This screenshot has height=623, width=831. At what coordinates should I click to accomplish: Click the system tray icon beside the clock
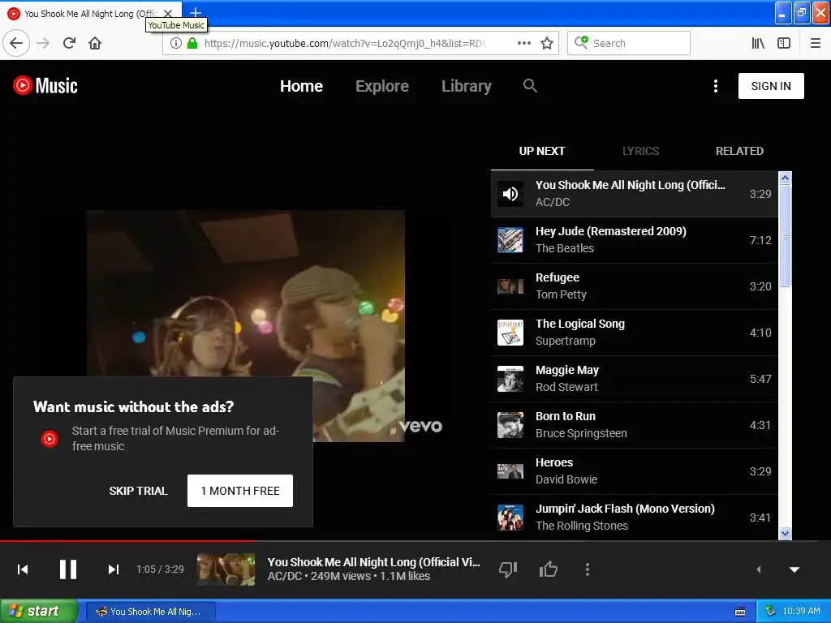(771, 612)
